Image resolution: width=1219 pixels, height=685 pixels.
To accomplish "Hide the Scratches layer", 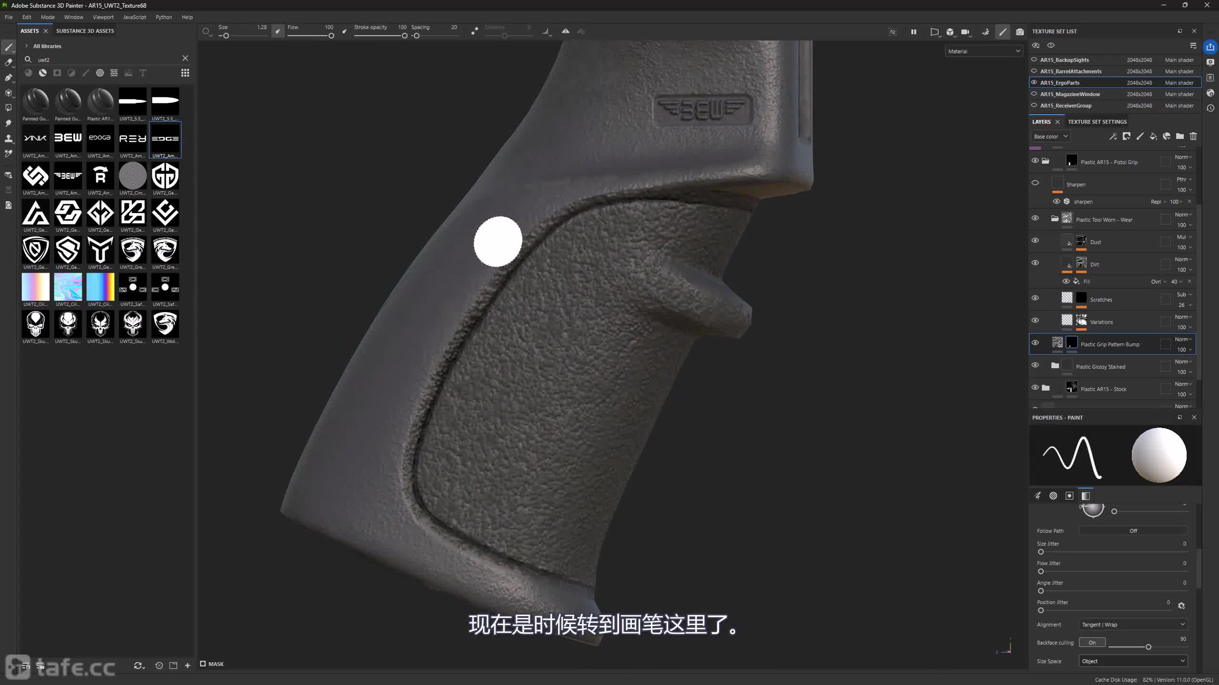I will [x=1035, y=298].
